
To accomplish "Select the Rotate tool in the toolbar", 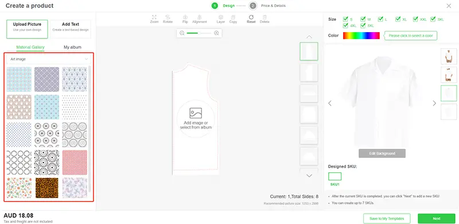I will coord(168,19).
